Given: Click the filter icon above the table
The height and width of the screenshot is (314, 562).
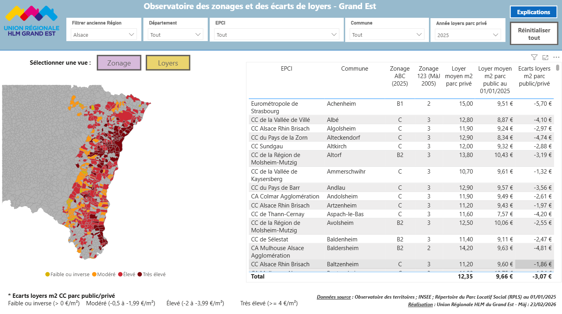Looking at the screenshot, I should click(x=534, y=58).
